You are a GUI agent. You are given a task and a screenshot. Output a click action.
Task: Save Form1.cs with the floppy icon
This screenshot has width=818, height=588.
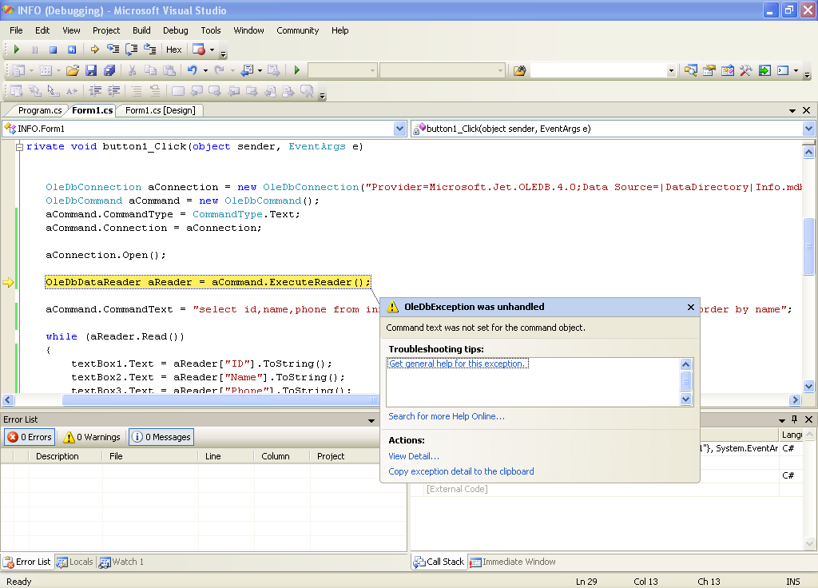[91, 70]
